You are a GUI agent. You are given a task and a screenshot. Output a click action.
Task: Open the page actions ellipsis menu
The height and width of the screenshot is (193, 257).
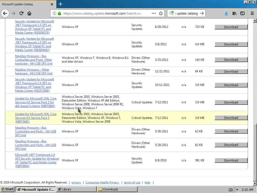154,13
